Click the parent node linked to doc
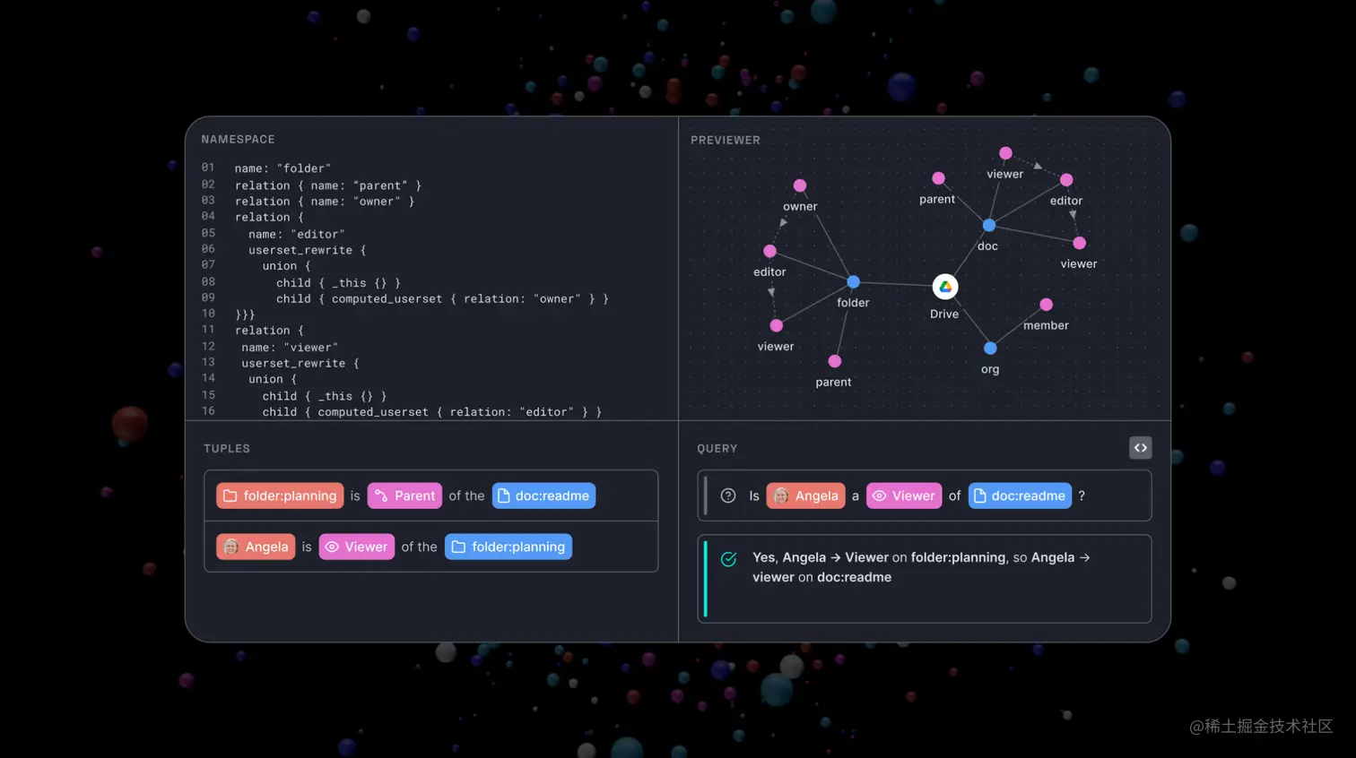The height and width of the screenshot is (758, 1356). pyautogui.click(x=938, y=178)
